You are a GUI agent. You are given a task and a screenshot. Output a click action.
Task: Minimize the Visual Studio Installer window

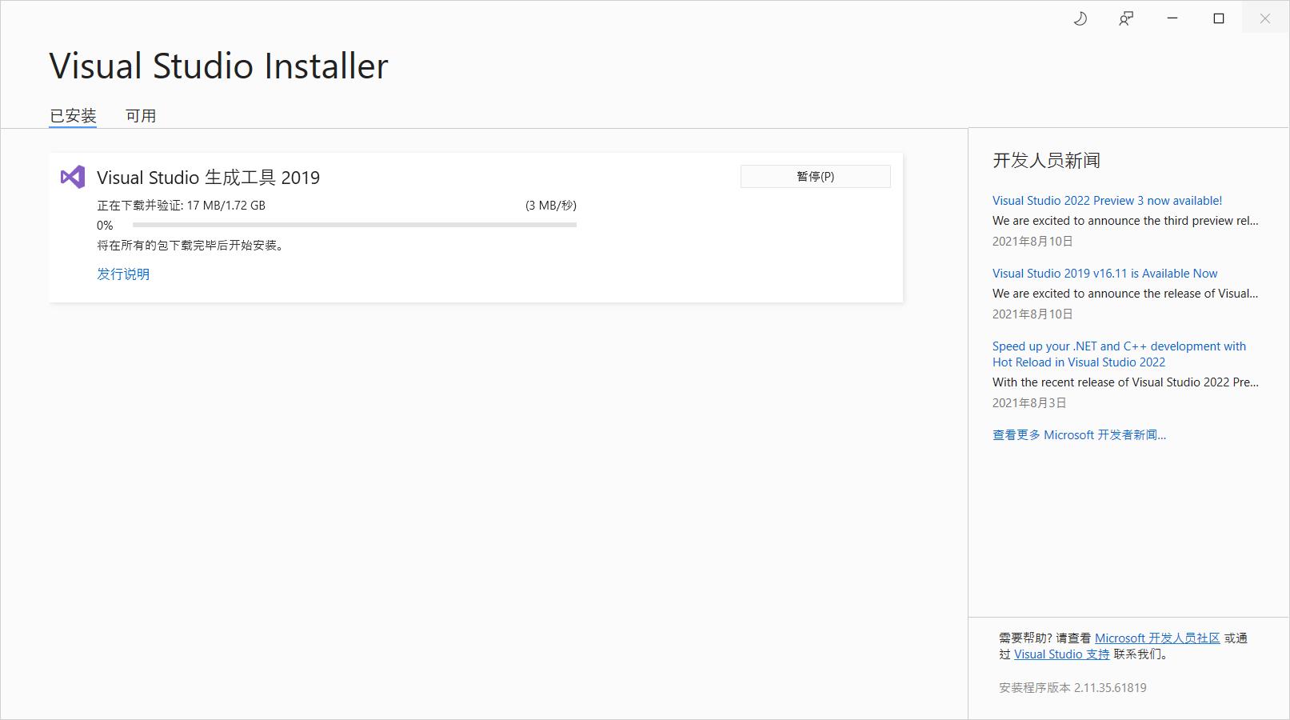click(x=1172, y=18)
